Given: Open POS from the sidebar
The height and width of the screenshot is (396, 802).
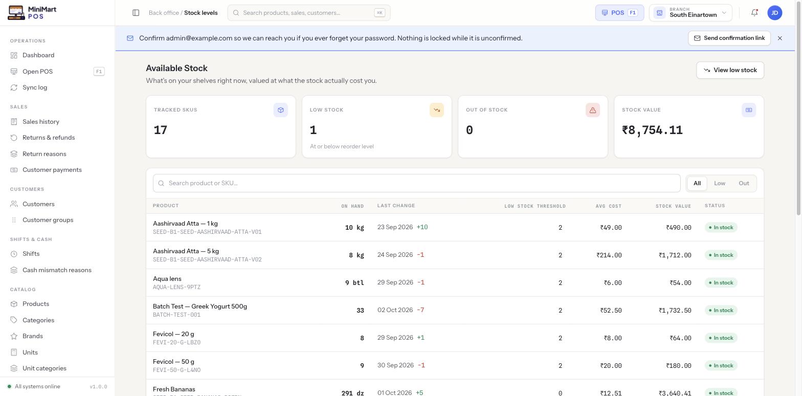Looking at the screenshot, I should pos(57,72).
